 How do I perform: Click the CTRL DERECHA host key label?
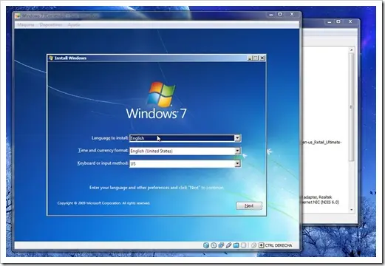tap(279, 245)
